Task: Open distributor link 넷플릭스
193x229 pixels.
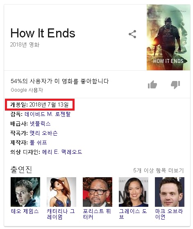Action: (x=40, y=124)
